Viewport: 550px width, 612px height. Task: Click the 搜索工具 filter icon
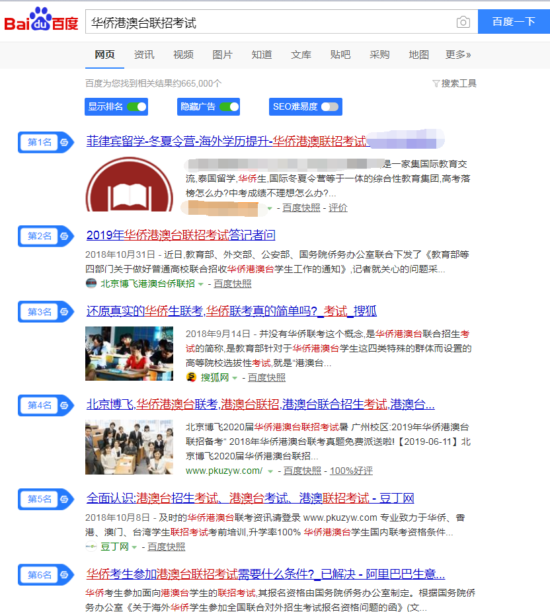tap(436, 83)
